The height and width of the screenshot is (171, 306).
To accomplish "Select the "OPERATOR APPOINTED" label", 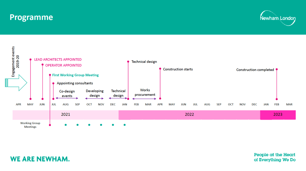I will click(63, 65).
